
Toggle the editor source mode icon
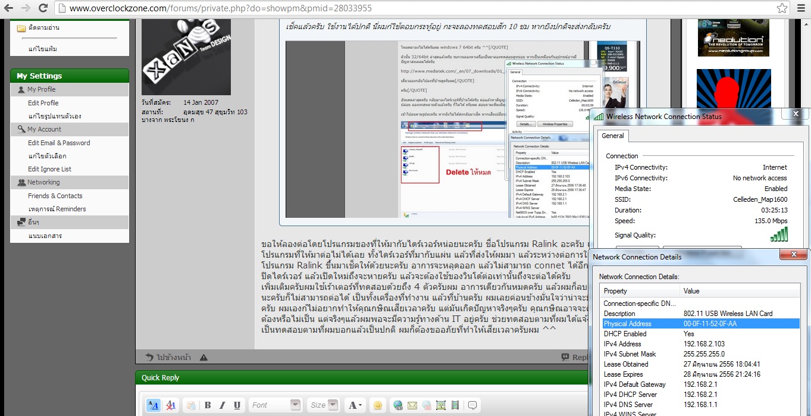pos(153,405)
